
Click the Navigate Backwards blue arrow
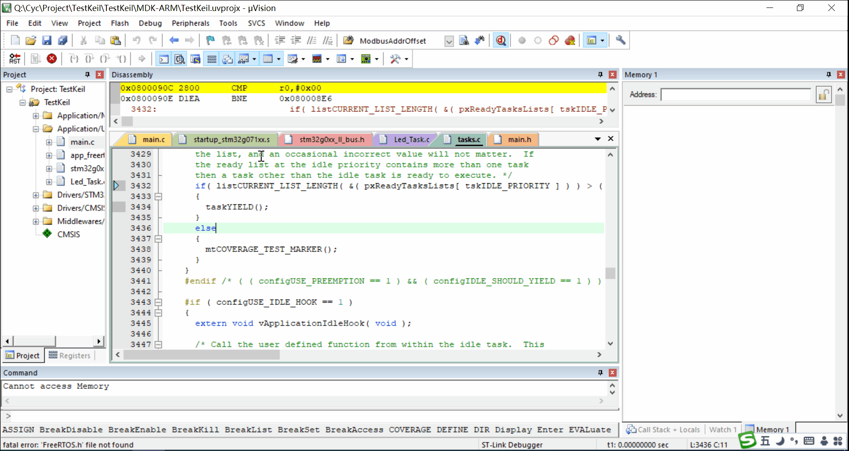(x=174, y=41)
